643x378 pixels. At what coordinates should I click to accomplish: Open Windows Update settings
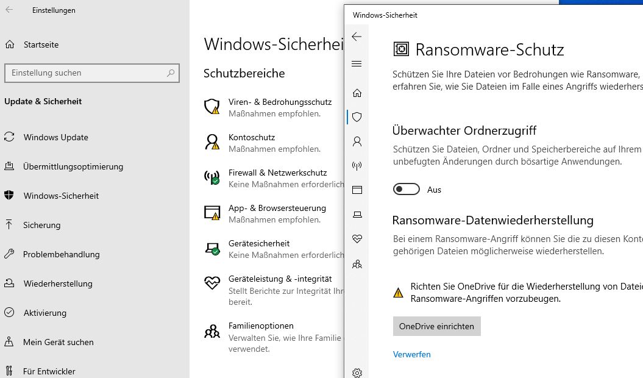pos(55,137)
